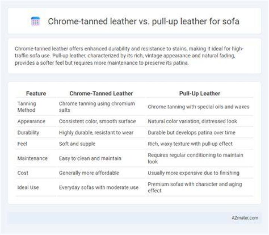Image resolution: width=269 pixels, height=235 pixels.
Task: Select the Tanning Method row label
Action: [27, 107]
